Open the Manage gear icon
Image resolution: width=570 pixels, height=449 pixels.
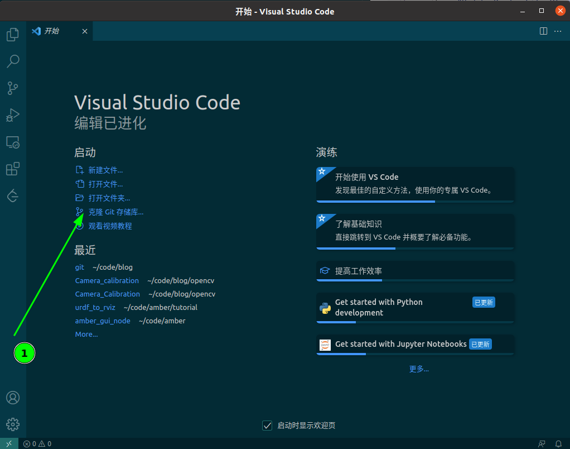click(x=13, y=424)
